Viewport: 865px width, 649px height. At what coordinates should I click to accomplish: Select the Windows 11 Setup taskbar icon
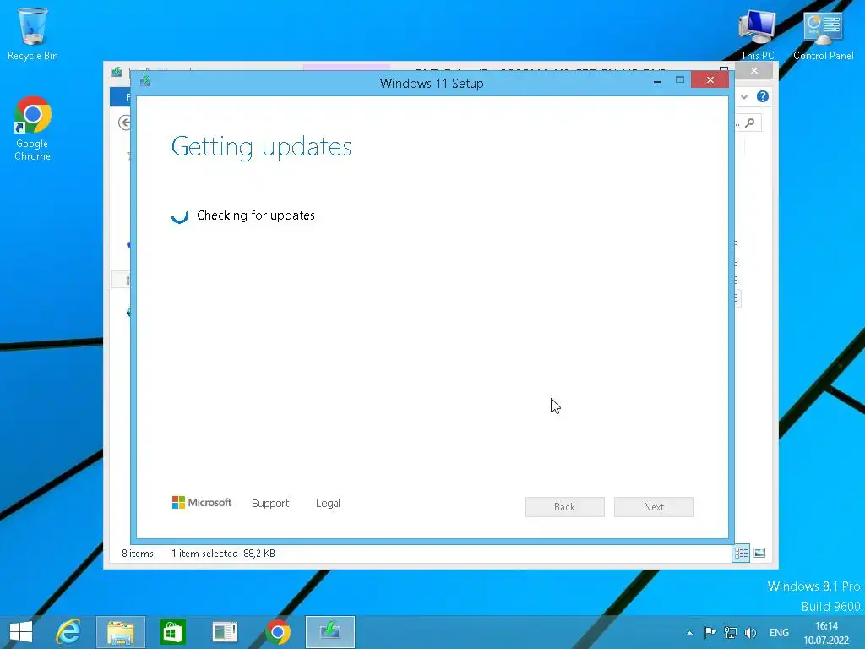click(x=330, y=632)
